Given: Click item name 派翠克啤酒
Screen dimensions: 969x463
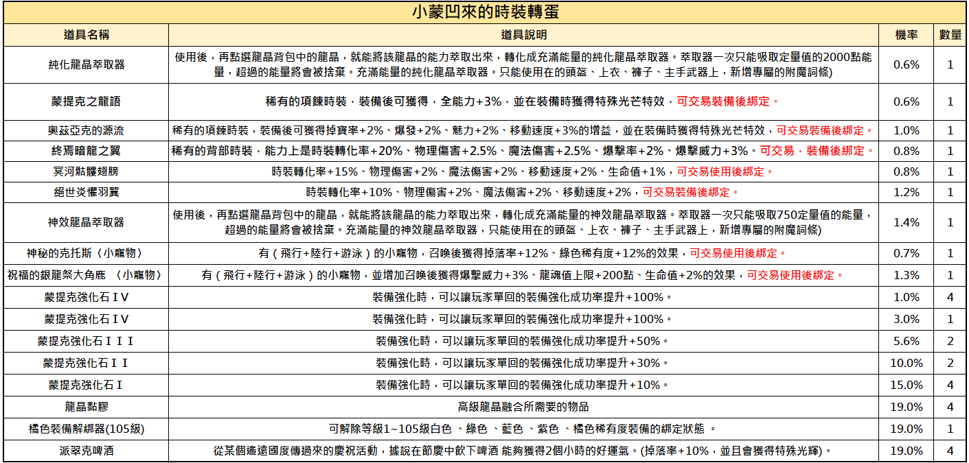Looking at the screenshot, I should pyautogui.click(x=87, y=451).
